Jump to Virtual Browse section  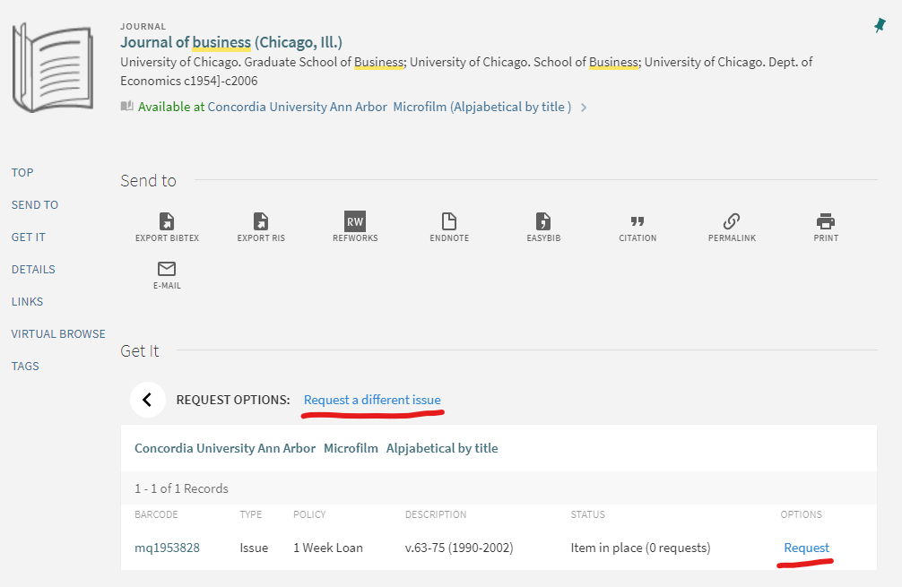point(58,333)
